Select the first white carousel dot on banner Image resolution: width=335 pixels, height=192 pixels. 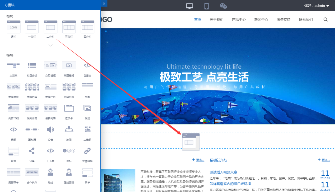(202, 121)
